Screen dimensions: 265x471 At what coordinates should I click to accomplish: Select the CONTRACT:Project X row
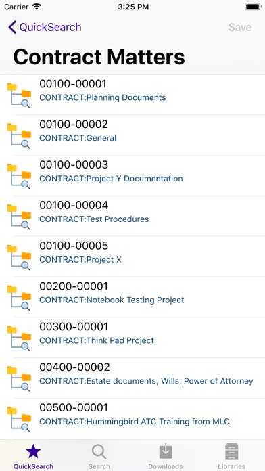click(x=132, y=256)
